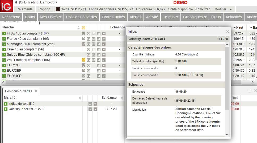257x143 pixels.
Task: Expand the Graphiques menu
Action: 195,17
